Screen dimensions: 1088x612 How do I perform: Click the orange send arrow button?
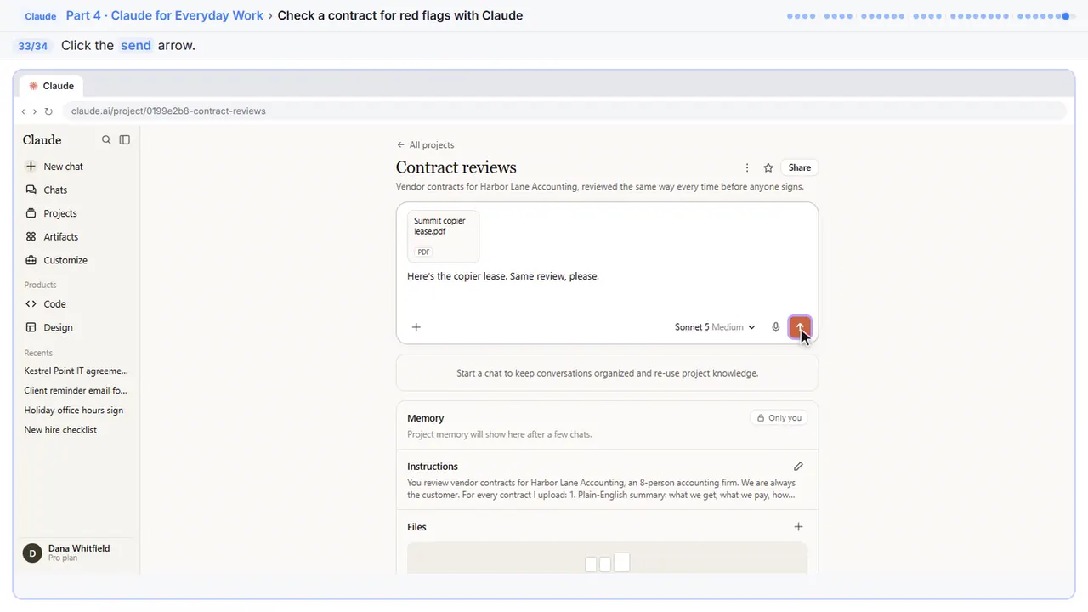coord(800,327)
